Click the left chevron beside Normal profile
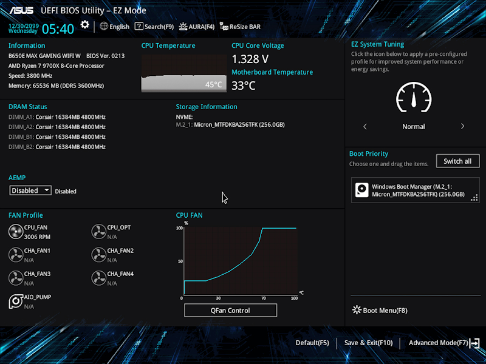Screen dimensions: 486x364 pos(364,126)
